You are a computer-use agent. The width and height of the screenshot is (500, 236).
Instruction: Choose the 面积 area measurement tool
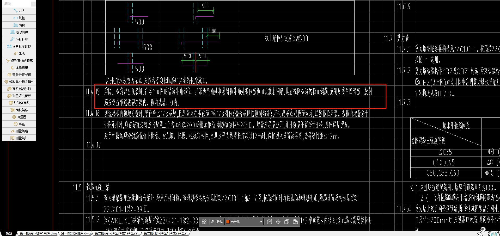(x=20, y=25)
